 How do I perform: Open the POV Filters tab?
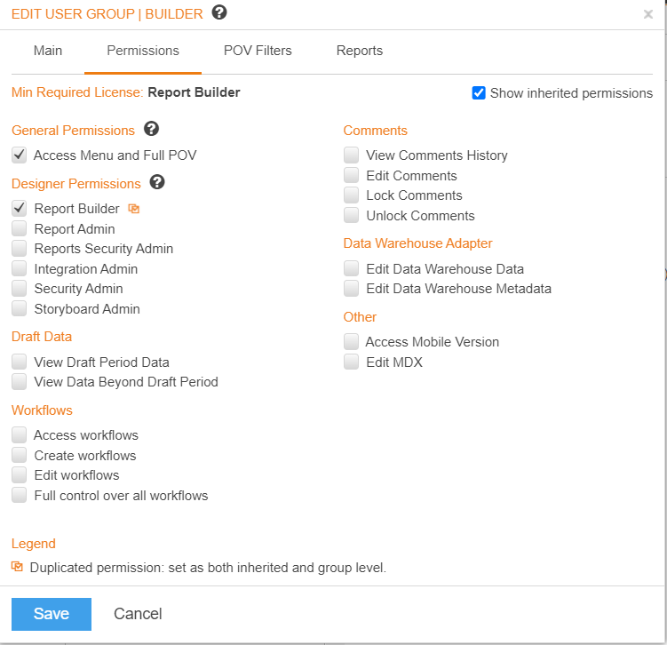click(x=258, y=51)
